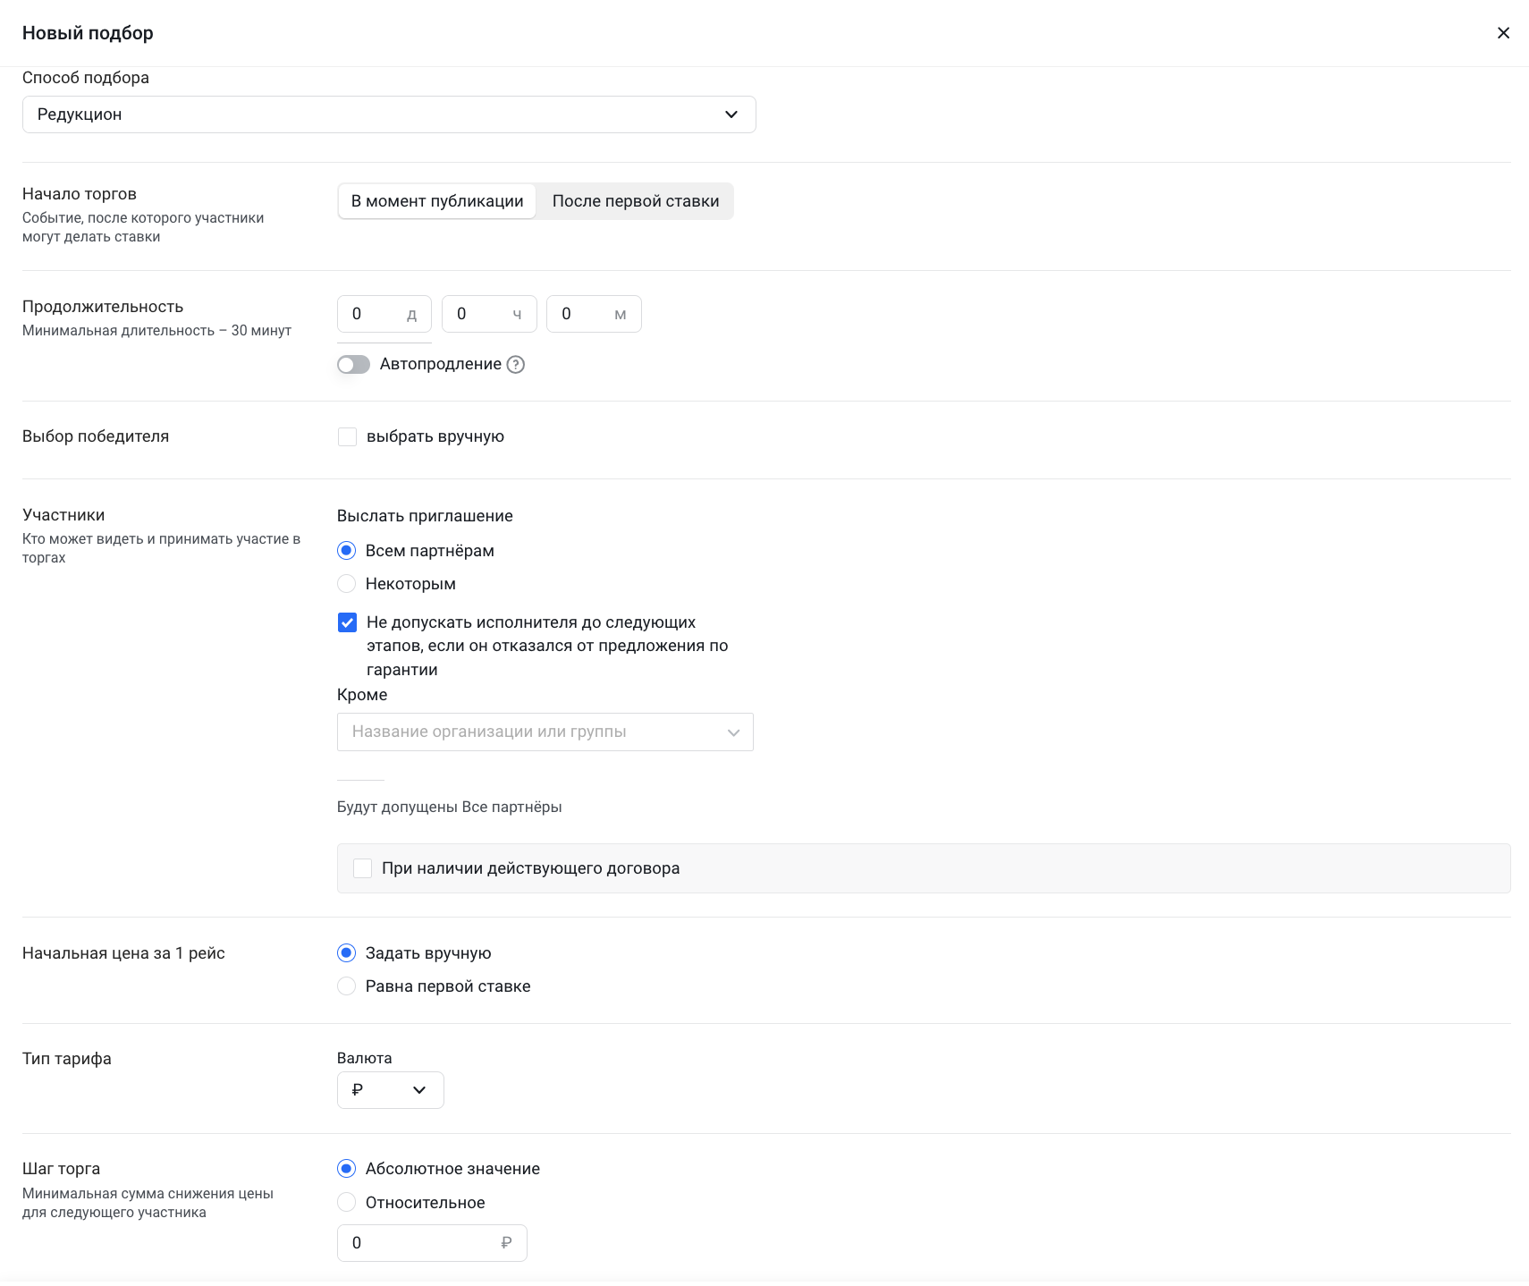The image size is (1529, 1286).
Task: Toggle the Автопродление switch
Action: [353, 364]
